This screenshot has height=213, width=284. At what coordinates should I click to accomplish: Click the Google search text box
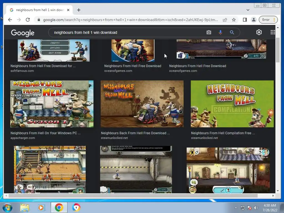pos(127,33)
